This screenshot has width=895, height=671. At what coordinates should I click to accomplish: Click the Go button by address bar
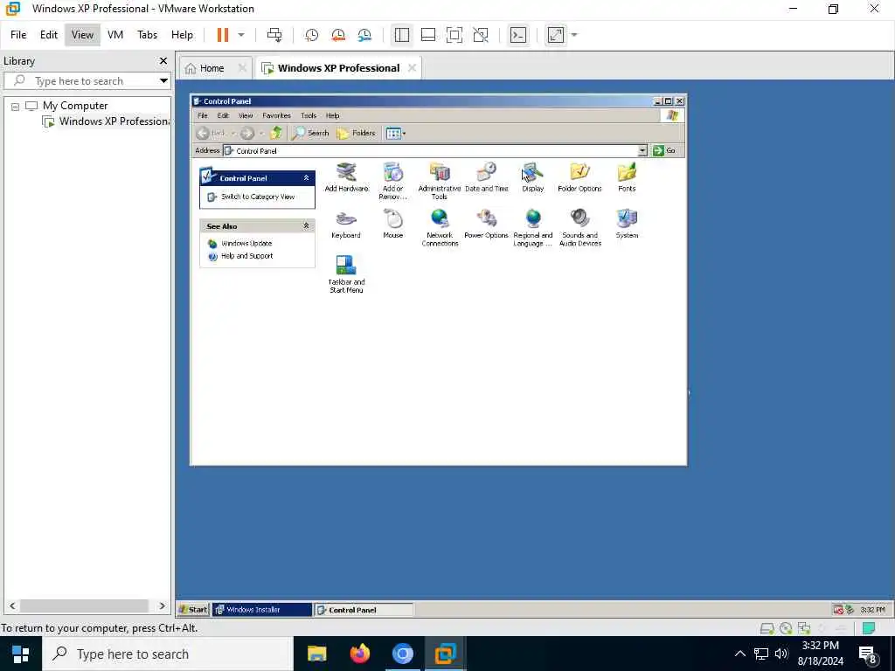click(x=664, y=150)
